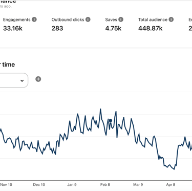
Task: Open the info icon beside Total audience
Action: click(x=171, y=19)
